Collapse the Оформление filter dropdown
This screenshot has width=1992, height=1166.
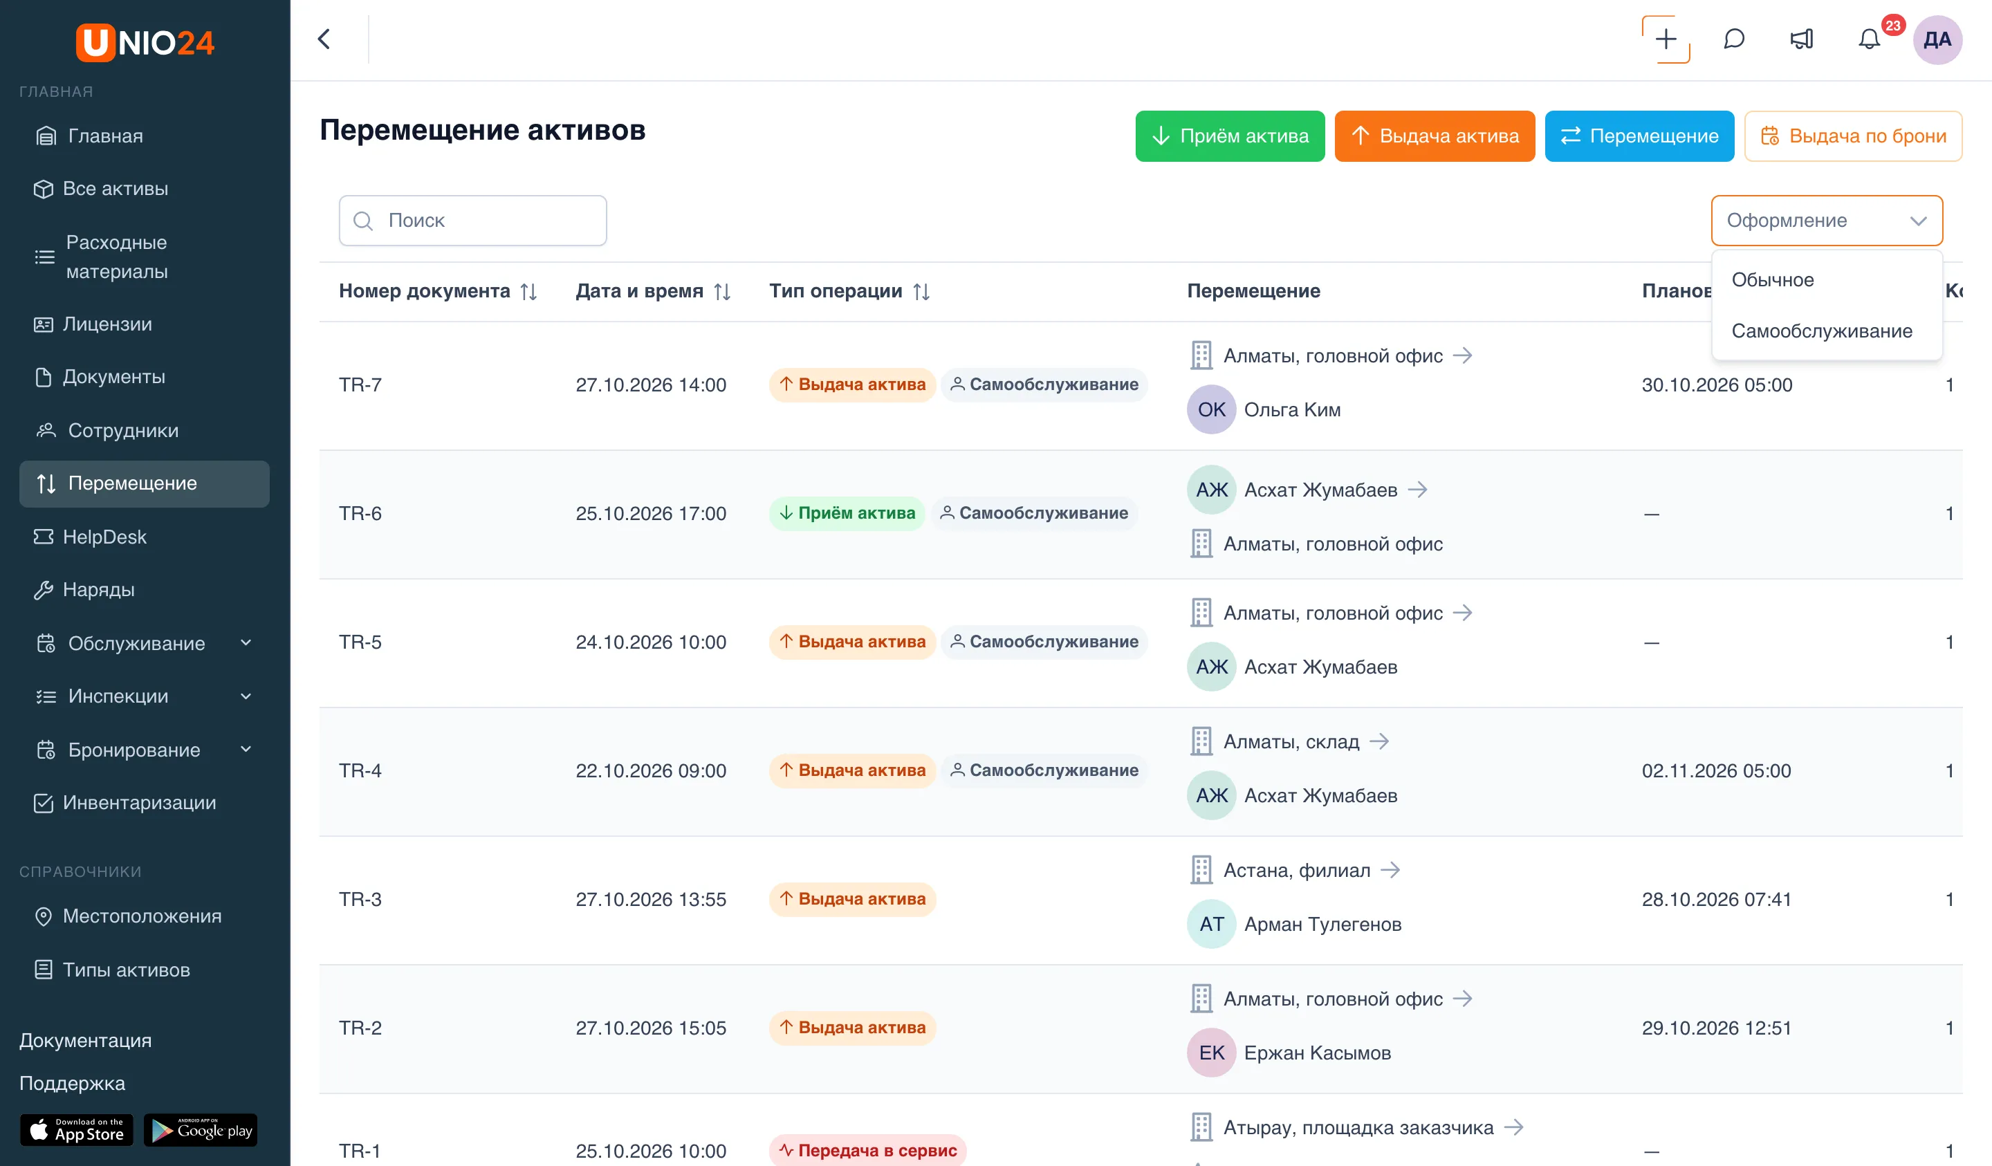point(1827,221)
